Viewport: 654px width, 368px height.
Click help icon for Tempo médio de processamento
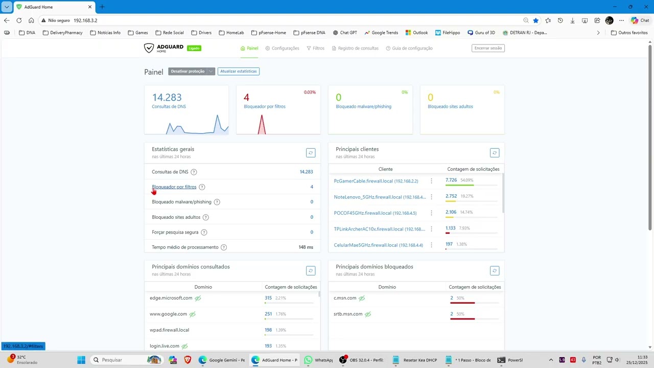(x=224, y=247)
